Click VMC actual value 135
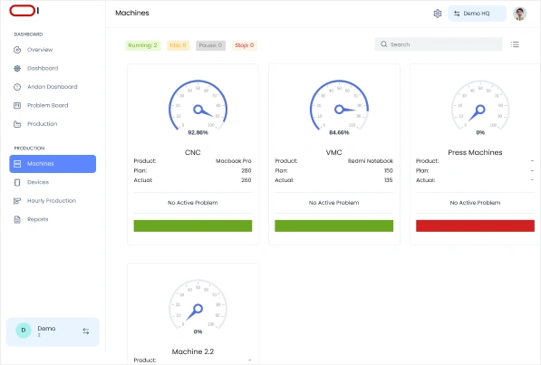Screen dimensions: 541x365 pyautogui.click(x=389, y=180)
